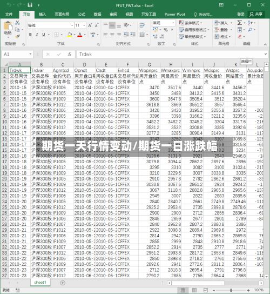Open 条件格式 conditional formatting menu
The image size is (270, 294).
tap(191, 23)
